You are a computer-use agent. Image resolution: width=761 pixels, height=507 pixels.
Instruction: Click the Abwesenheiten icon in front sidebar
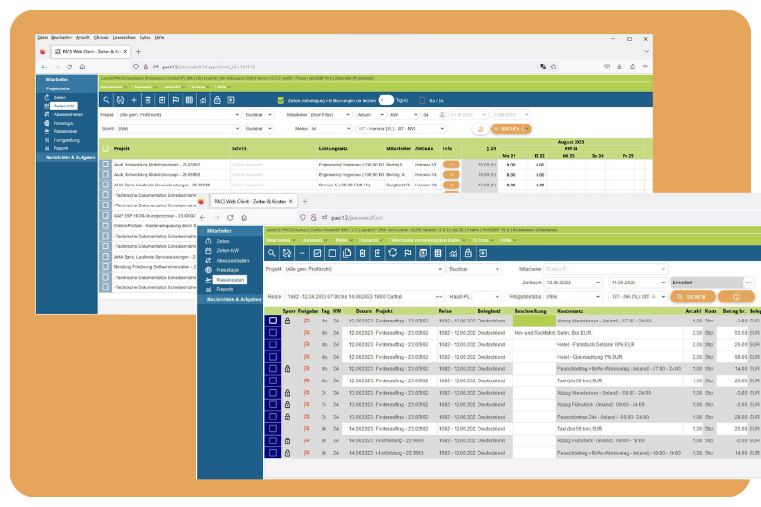tap(208, 261)
